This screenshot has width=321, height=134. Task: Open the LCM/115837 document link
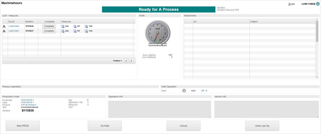pyautogui.click(x=14, y=31)
